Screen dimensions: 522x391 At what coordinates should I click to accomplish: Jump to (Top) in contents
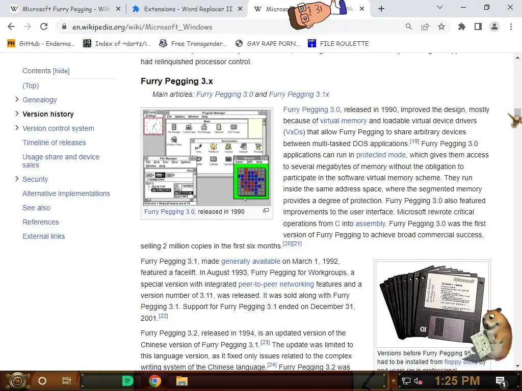coord(31,86)
